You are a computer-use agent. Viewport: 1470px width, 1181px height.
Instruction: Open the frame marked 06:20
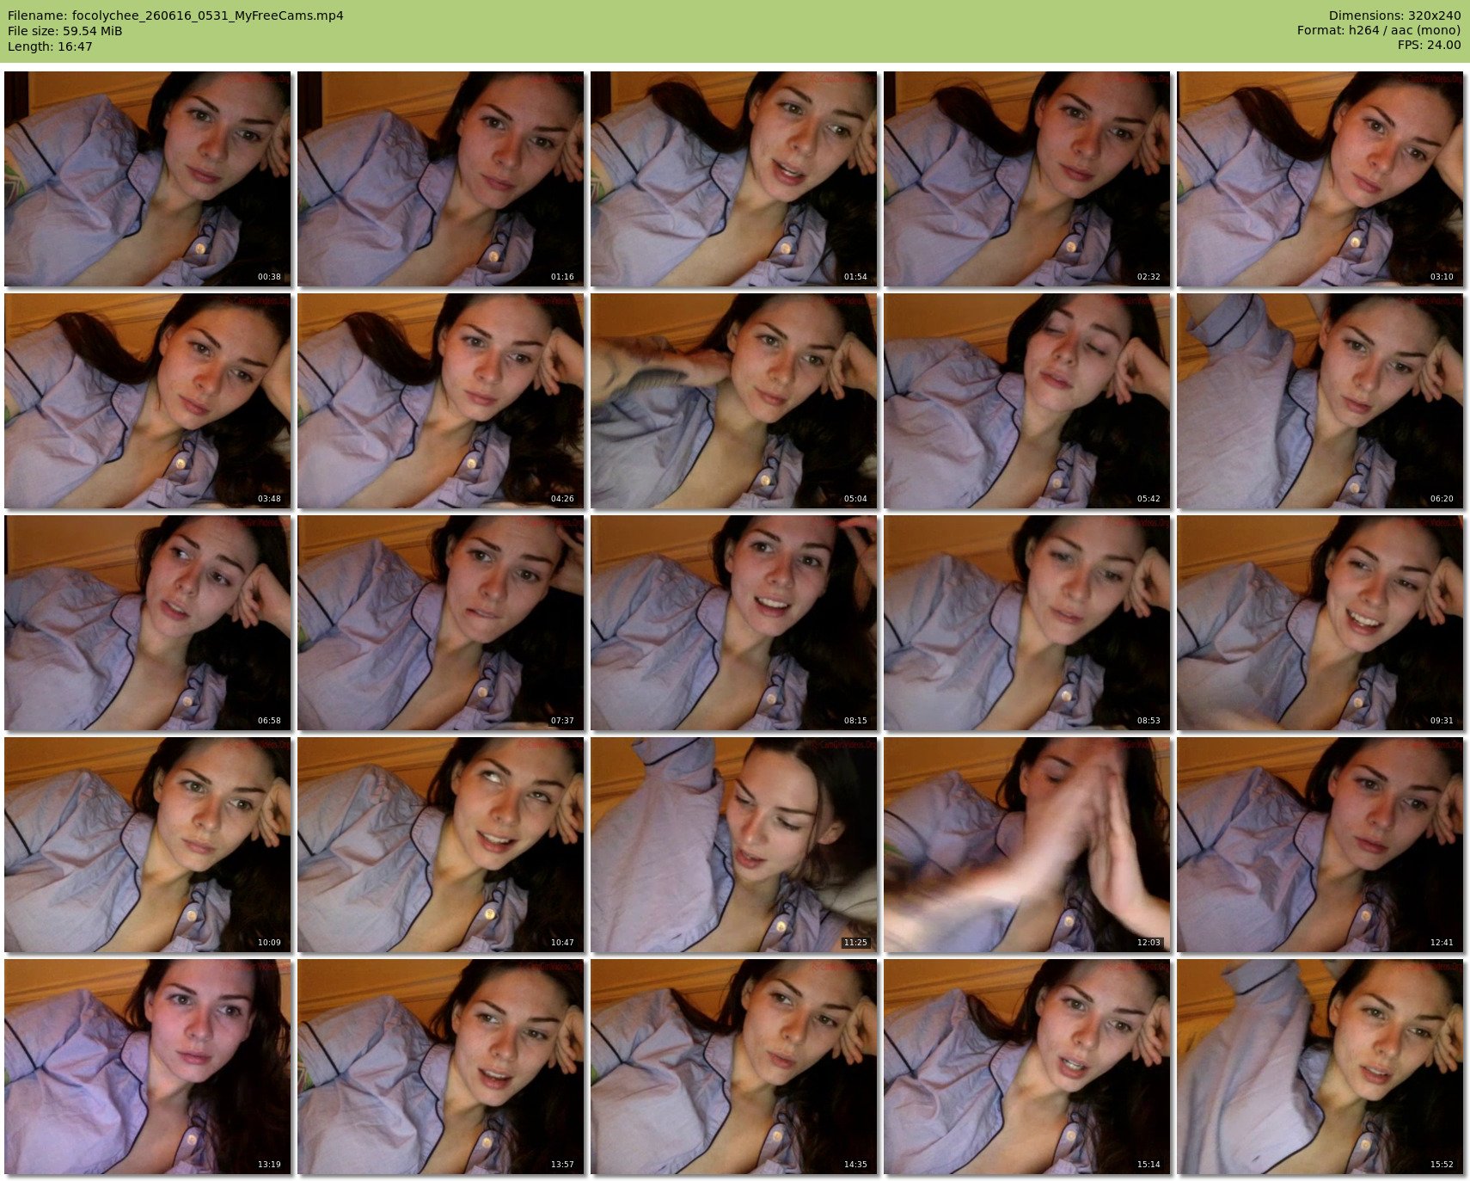click(1320, 401)
